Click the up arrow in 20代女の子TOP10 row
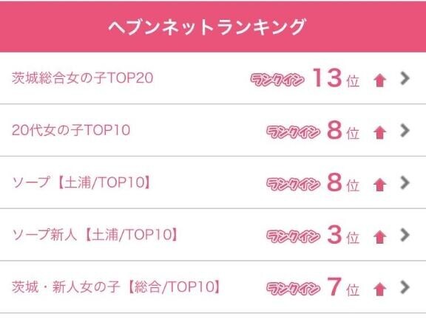The height and width of the screenshot is (322, 426). tap(379, 133)
